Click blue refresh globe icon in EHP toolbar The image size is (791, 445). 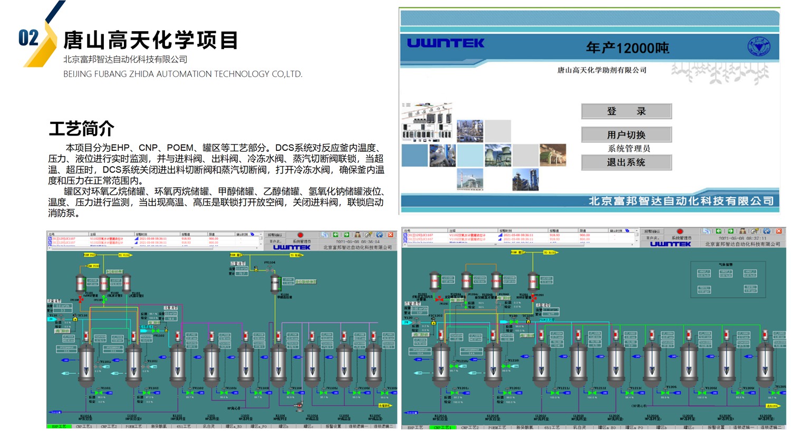coord(380,235)
